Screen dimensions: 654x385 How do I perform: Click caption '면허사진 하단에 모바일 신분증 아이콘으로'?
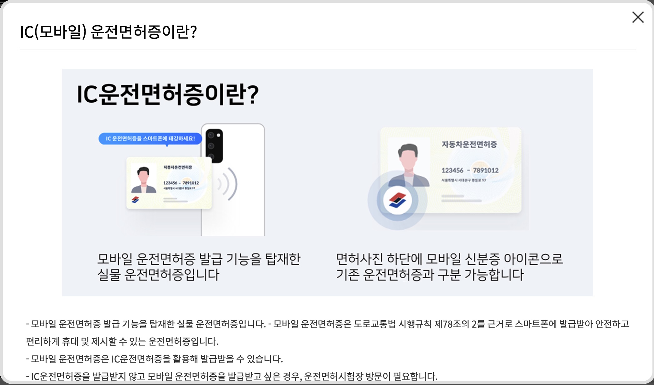point(449,259)
